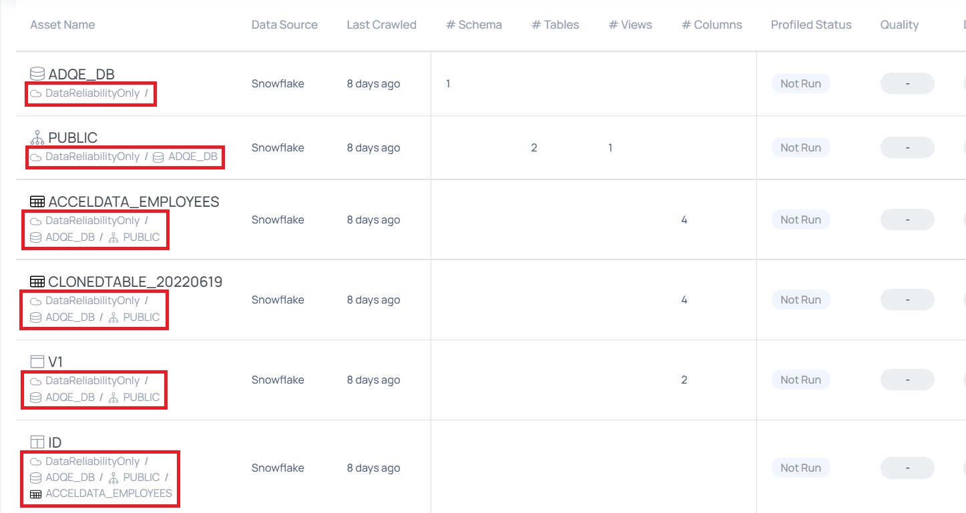Click the Not Run badge on the ADQE_DB row
Viewport: 966px width, 513px height.
pyautogui.click(x=800, y=83)
